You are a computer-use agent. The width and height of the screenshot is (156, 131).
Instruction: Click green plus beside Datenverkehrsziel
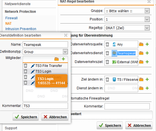[x=147, y=62]
